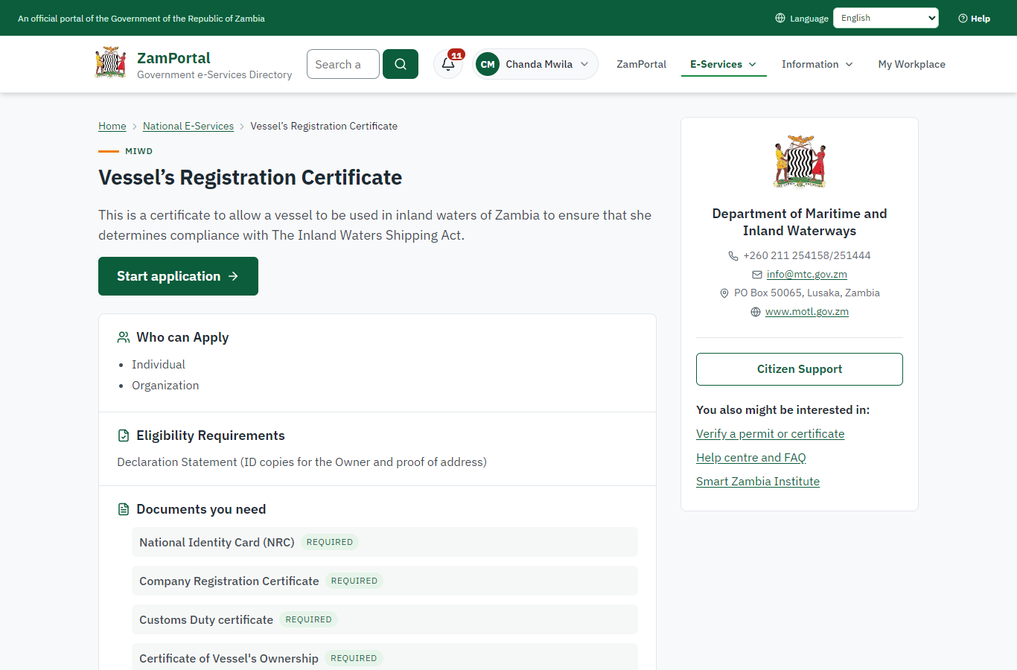The width and height of the screenshot is (1017, 670).
Task: Click the Organization list item
Action: tap(165, 385)
